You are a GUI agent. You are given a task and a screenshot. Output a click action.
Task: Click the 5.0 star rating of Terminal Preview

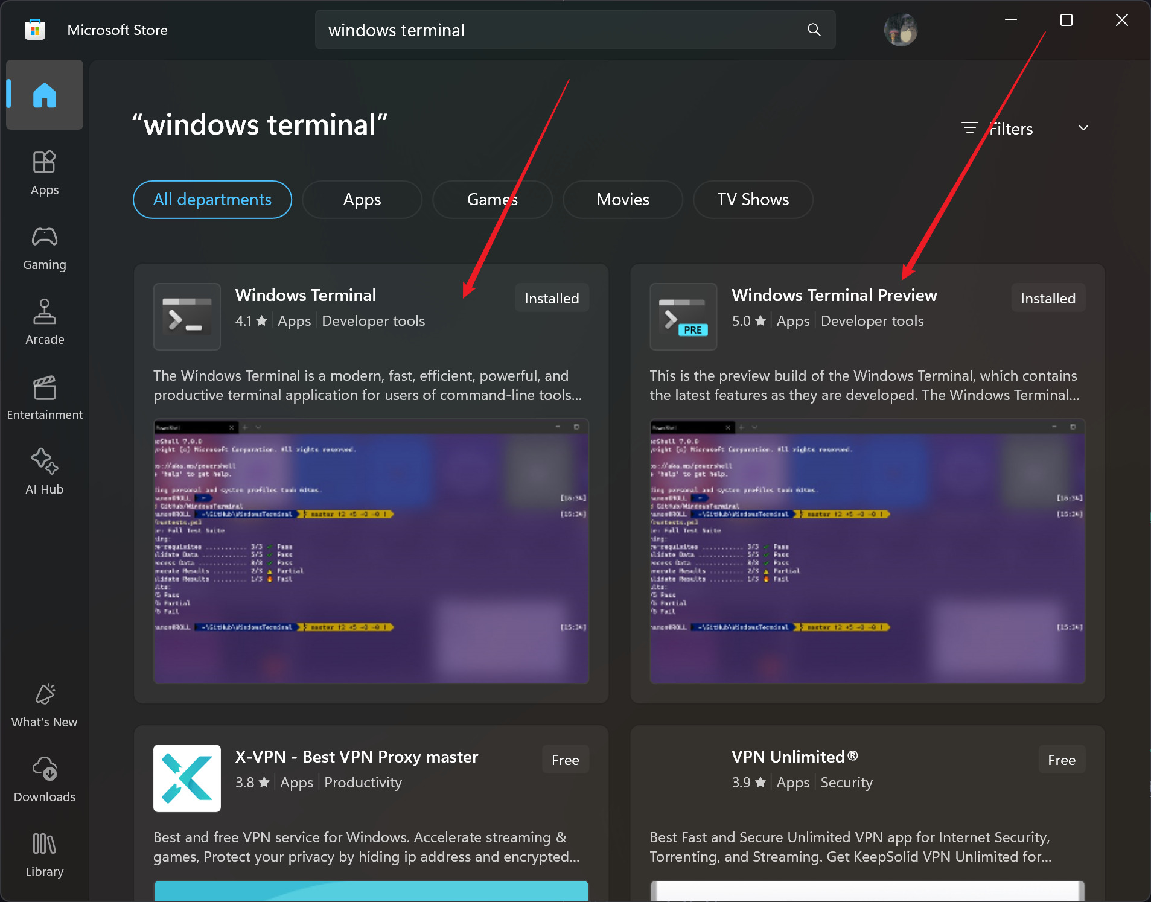click(749, 321)
